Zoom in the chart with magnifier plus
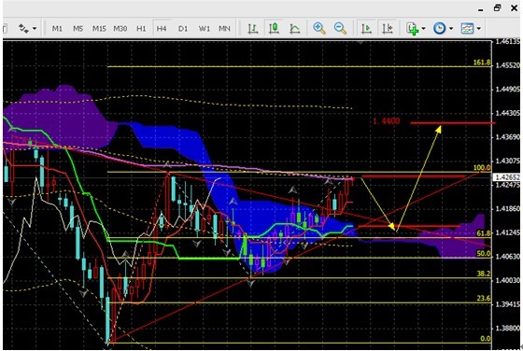The image size is (523, 351). point(319,28)
